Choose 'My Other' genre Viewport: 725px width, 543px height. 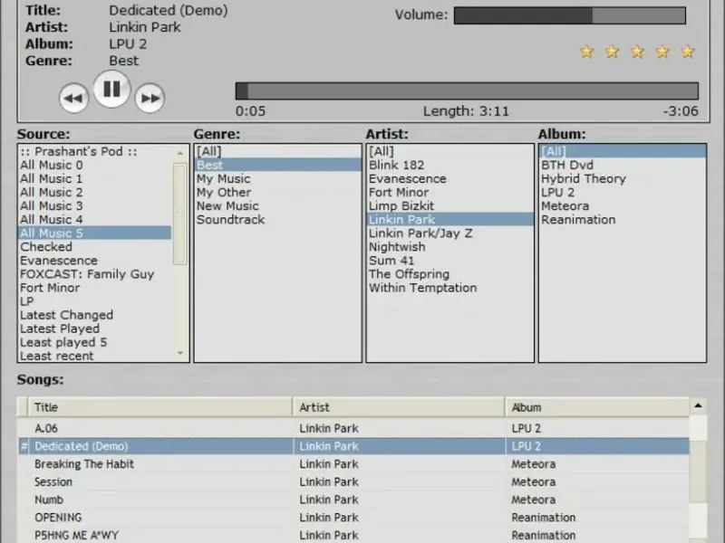pos(278,192)
